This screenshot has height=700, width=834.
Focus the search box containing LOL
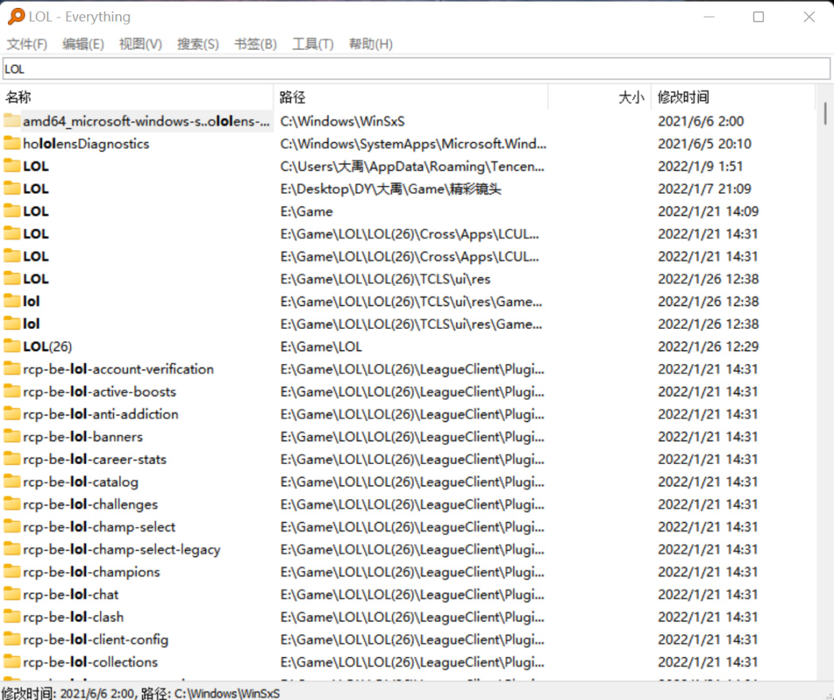point(417,69)
